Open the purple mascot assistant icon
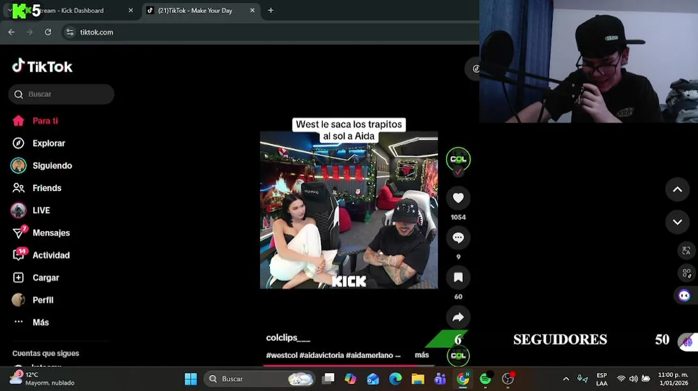Image resolution: width=698 pixels, height=391 pixels. point(684,295)
